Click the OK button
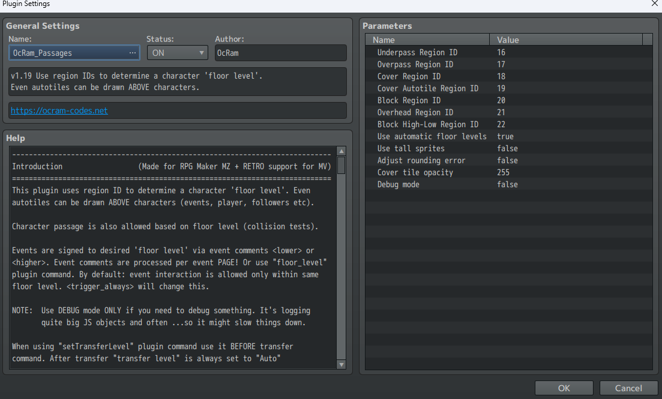This screenshot has height=399, width=662. 564,388
